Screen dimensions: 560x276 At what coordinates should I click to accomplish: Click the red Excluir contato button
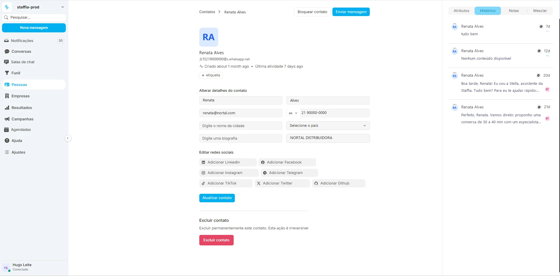(x=216, y=240)
